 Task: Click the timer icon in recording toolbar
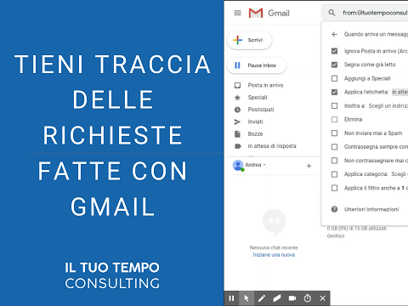coord(308,298)
